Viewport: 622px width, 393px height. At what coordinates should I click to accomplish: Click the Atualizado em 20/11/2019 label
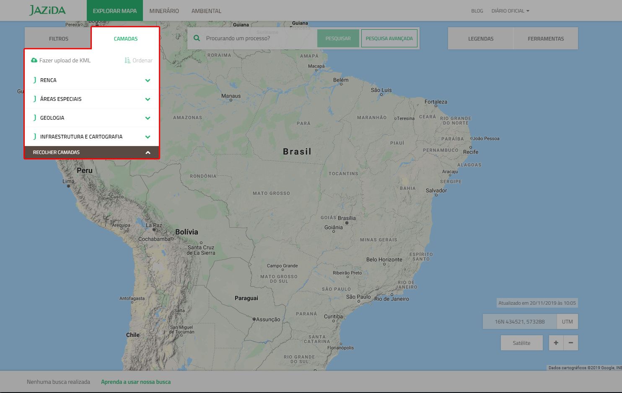point(537,303)
